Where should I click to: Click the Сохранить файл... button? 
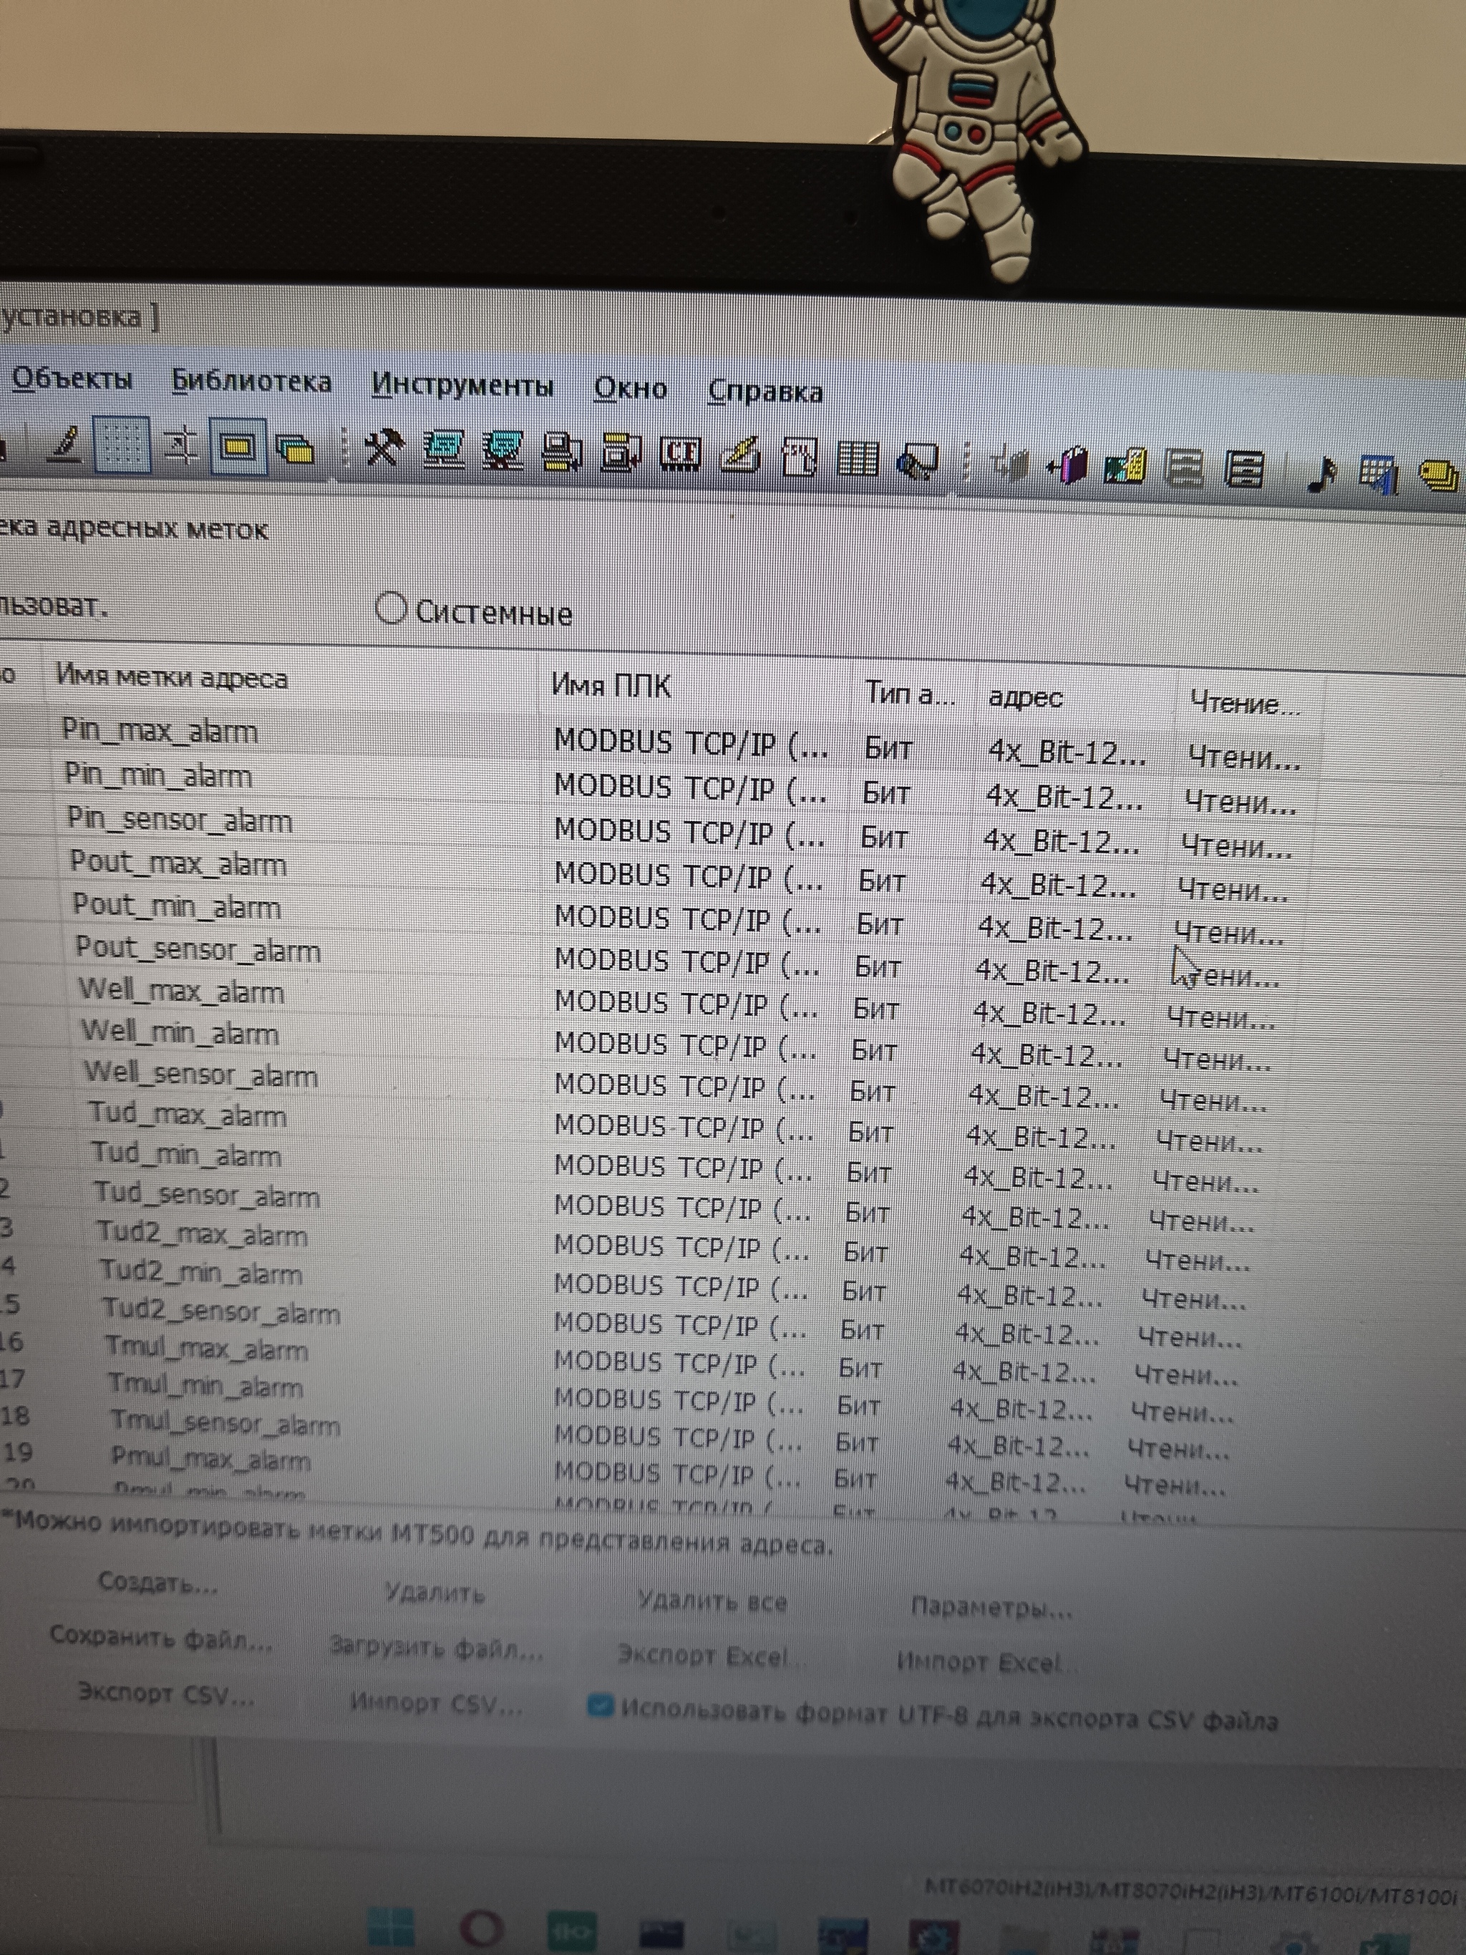click(161, 1638)
